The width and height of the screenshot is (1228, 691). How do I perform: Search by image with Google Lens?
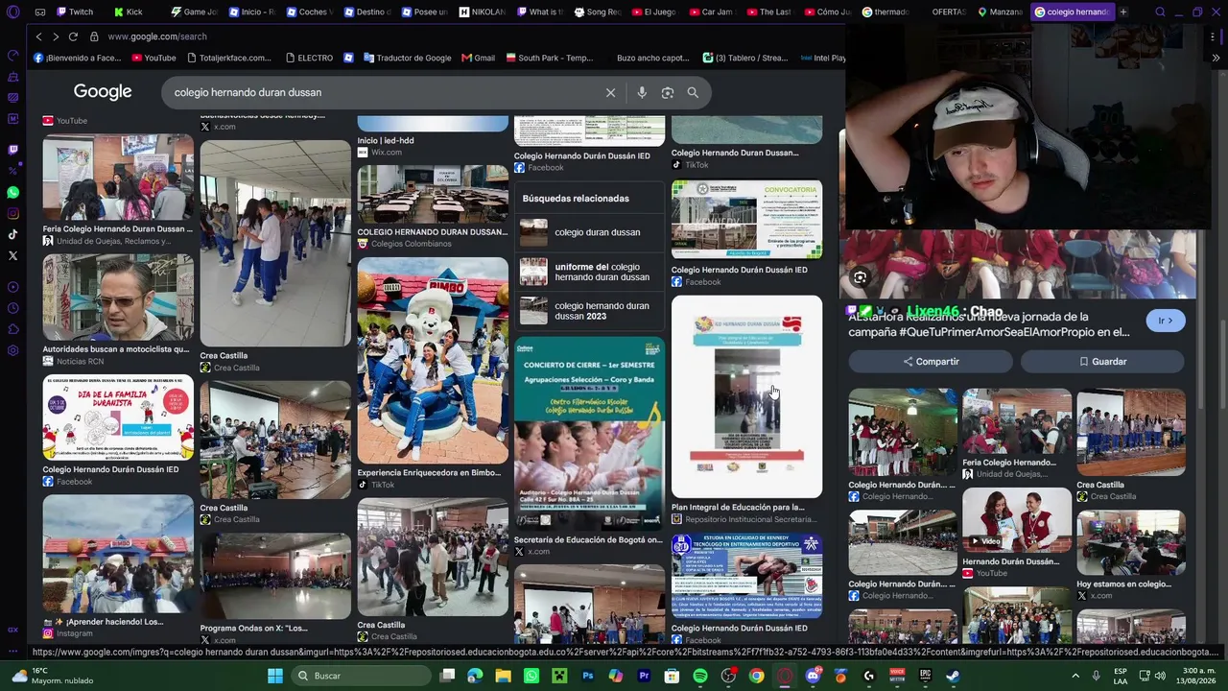(x=668, y=92)
